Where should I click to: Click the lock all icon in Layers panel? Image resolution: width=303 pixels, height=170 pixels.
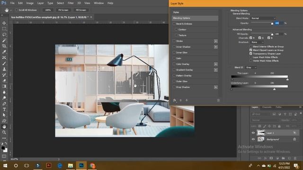coord(279,126)
